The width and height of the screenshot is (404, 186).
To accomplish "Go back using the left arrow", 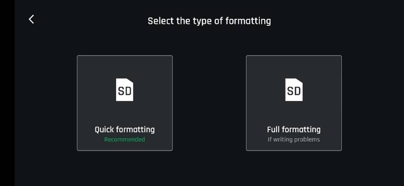I will 31,19.
